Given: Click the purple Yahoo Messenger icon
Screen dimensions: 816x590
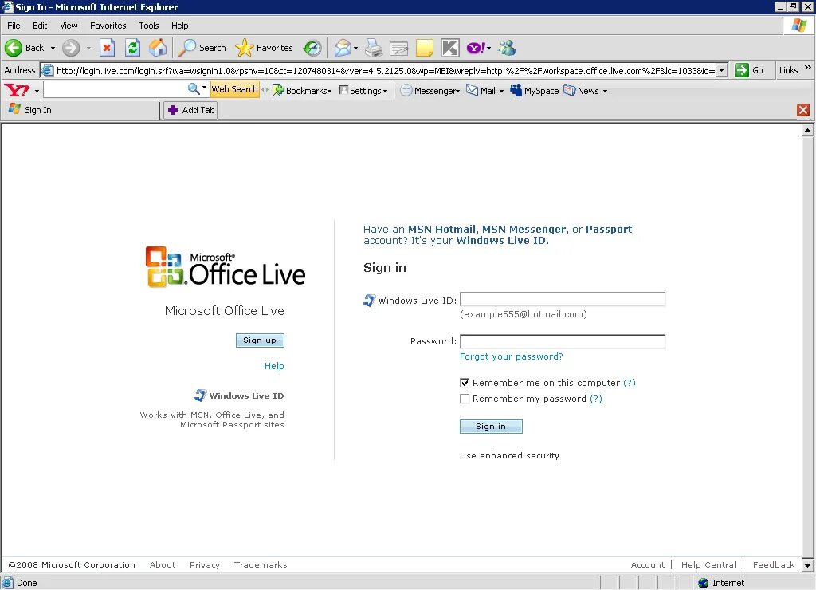Looking at the screenshot, I should click(x=476, y=48).
